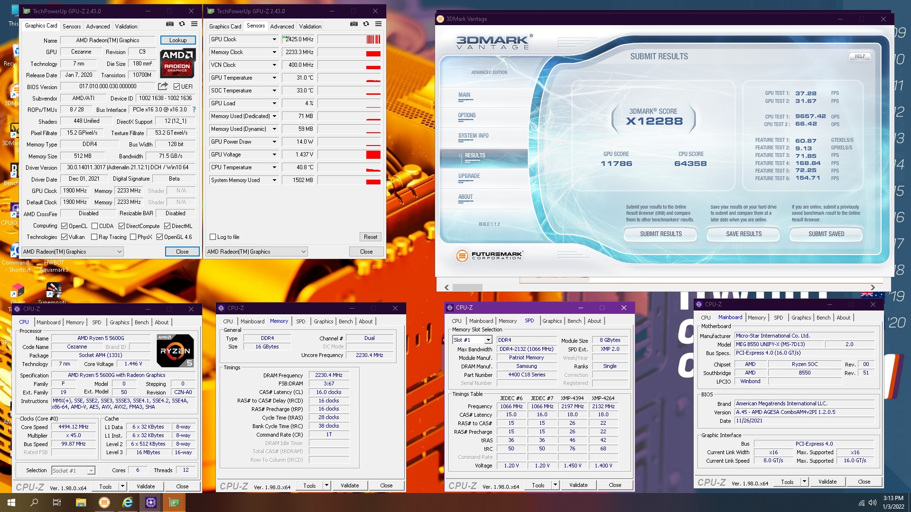The height and width of the screenshot is (512, 911).
Task: Click CPU Name field AMD Ryzen 5 5600G
Action: pos(101,338)
